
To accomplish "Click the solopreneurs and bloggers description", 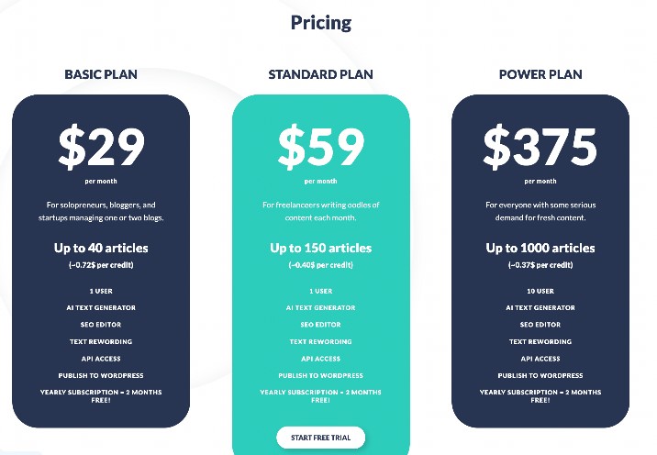I will click(101, 211).
